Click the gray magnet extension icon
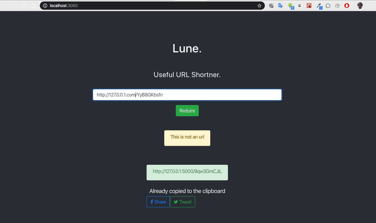This screenshot has width=376, height=223. (x=337, y=5)
